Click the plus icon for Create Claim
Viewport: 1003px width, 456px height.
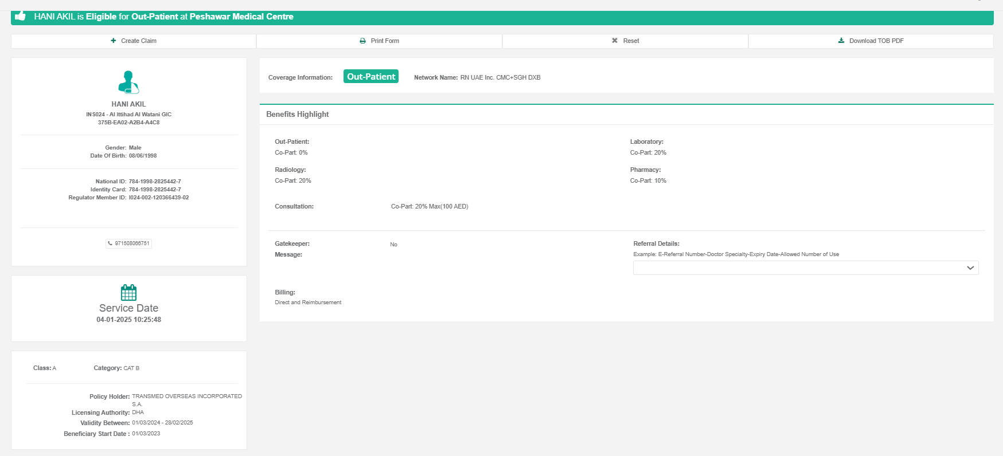(114, 41)
